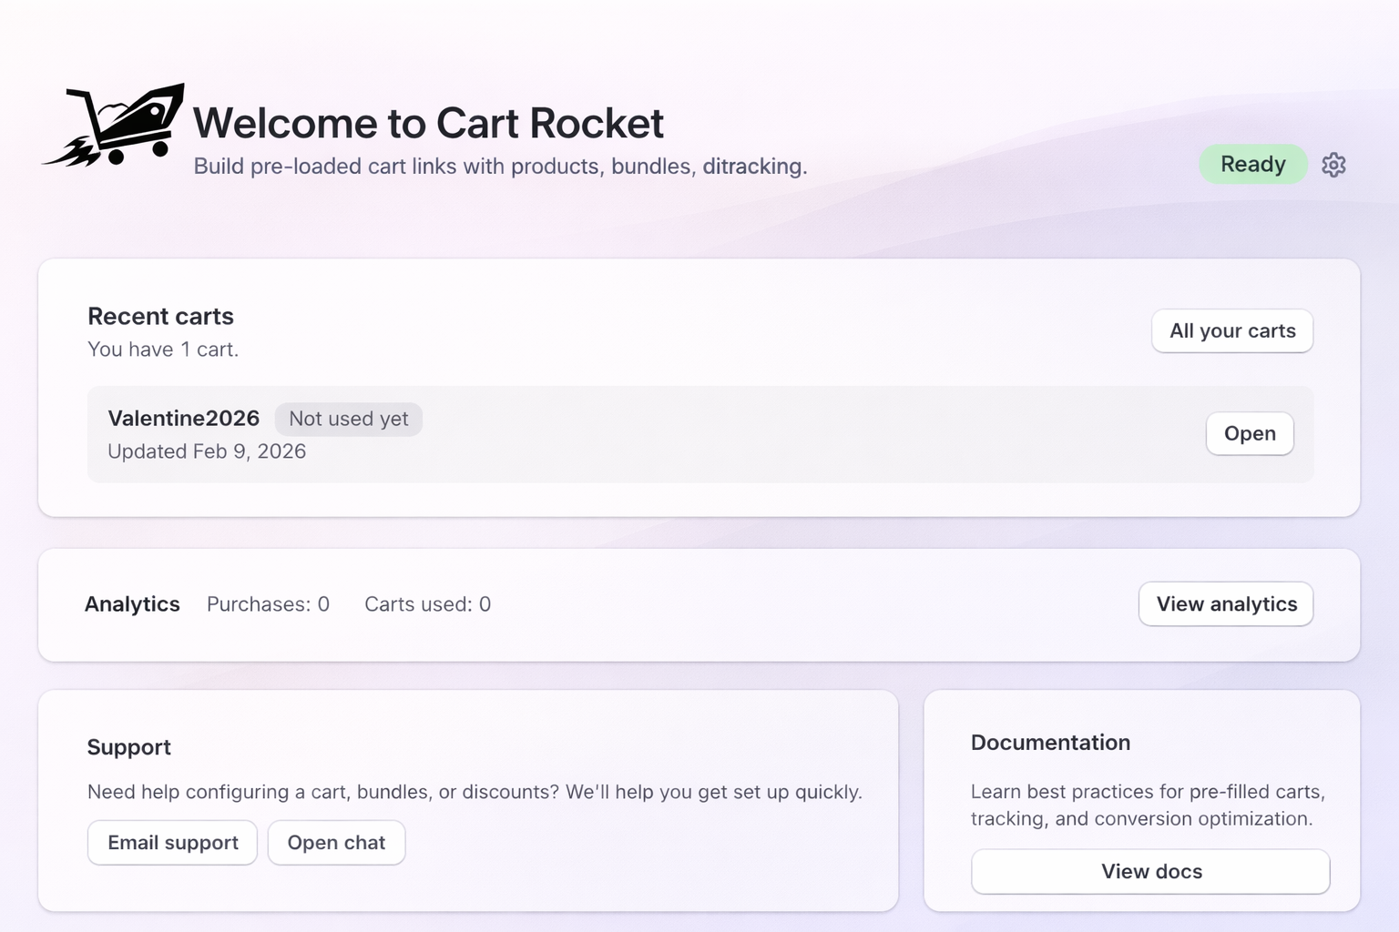Click the Ready status badge
Screen dimensions: 1399x932
(x=1253, y=164)
